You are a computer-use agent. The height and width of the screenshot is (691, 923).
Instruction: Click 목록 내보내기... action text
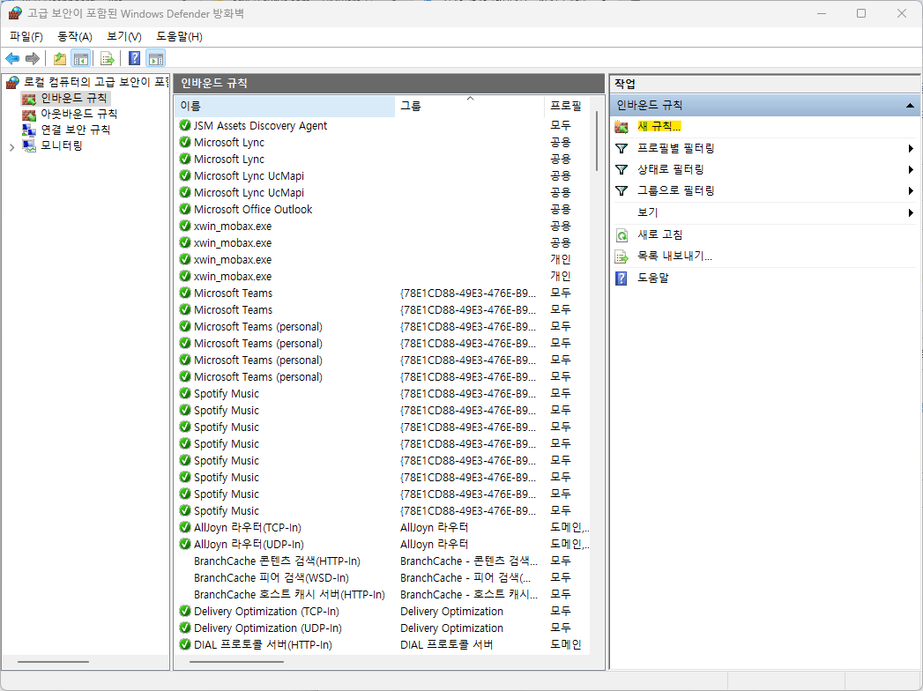[674, 256]
